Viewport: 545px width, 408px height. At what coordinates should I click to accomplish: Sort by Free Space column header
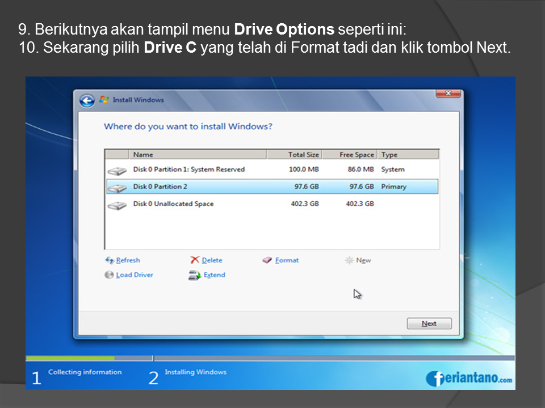coord(350,154)
